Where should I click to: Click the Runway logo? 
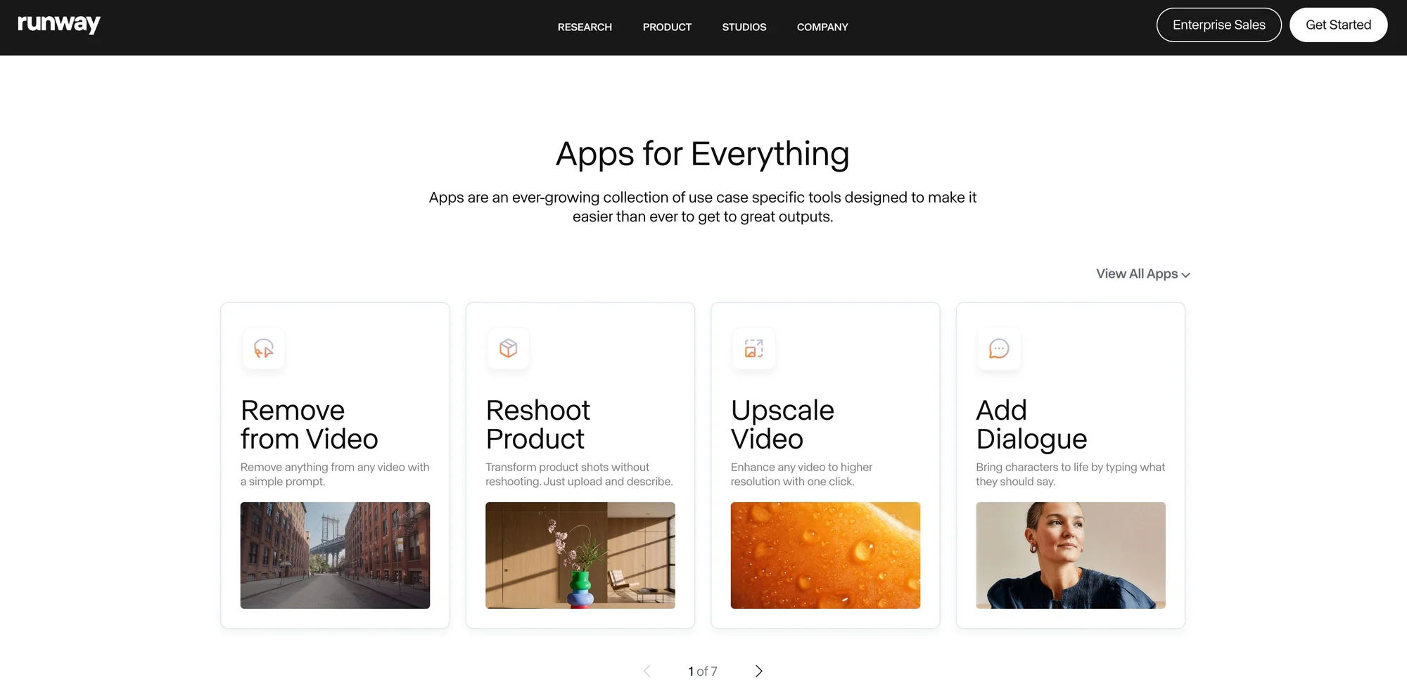[59, 25]
